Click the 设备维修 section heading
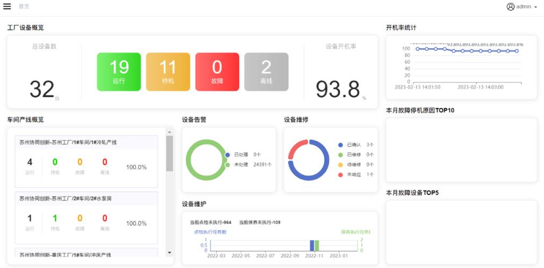The height and width of the screenshot is (268, 544). click(x=296, y=120)
